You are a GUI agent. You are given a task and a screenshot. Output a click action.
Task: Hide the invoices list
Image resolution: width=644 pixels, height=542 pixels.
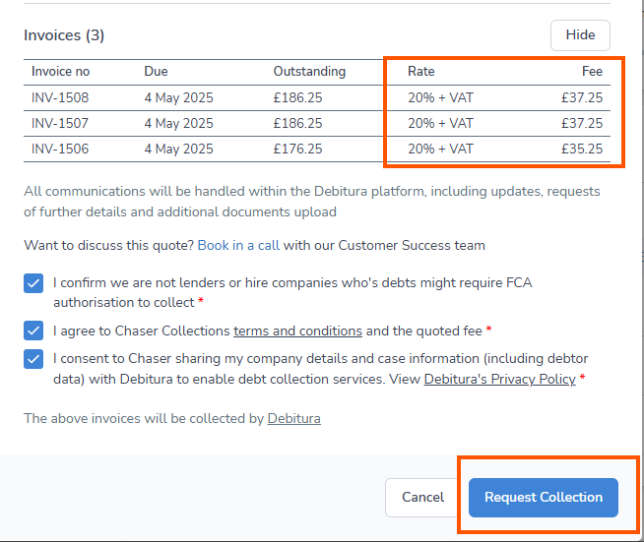[580, 35]
